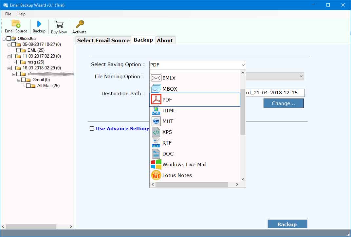The height and width of the screenshot is (237, 351).
Task: Select the Lotus Notes icon
Action: [156, 175]
